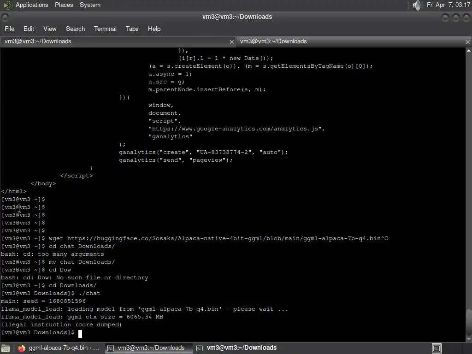
Task: Click the 'No such file or directory' error line
Action: click(74, 277)
